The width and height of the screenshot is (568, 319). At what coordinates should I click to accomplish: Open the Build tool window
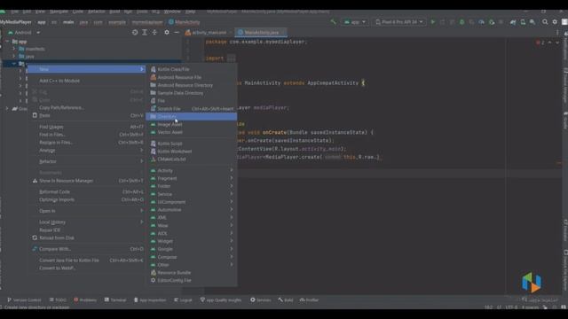pos(286,300)
